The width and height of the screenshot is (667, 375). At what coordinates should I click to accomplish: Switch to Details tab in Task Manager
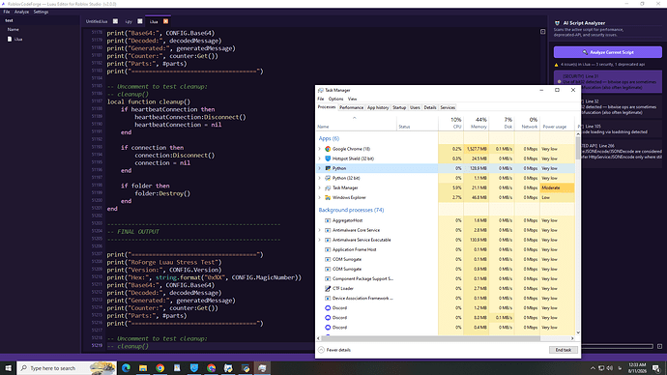pyautogui.click(x=429, y=107)
